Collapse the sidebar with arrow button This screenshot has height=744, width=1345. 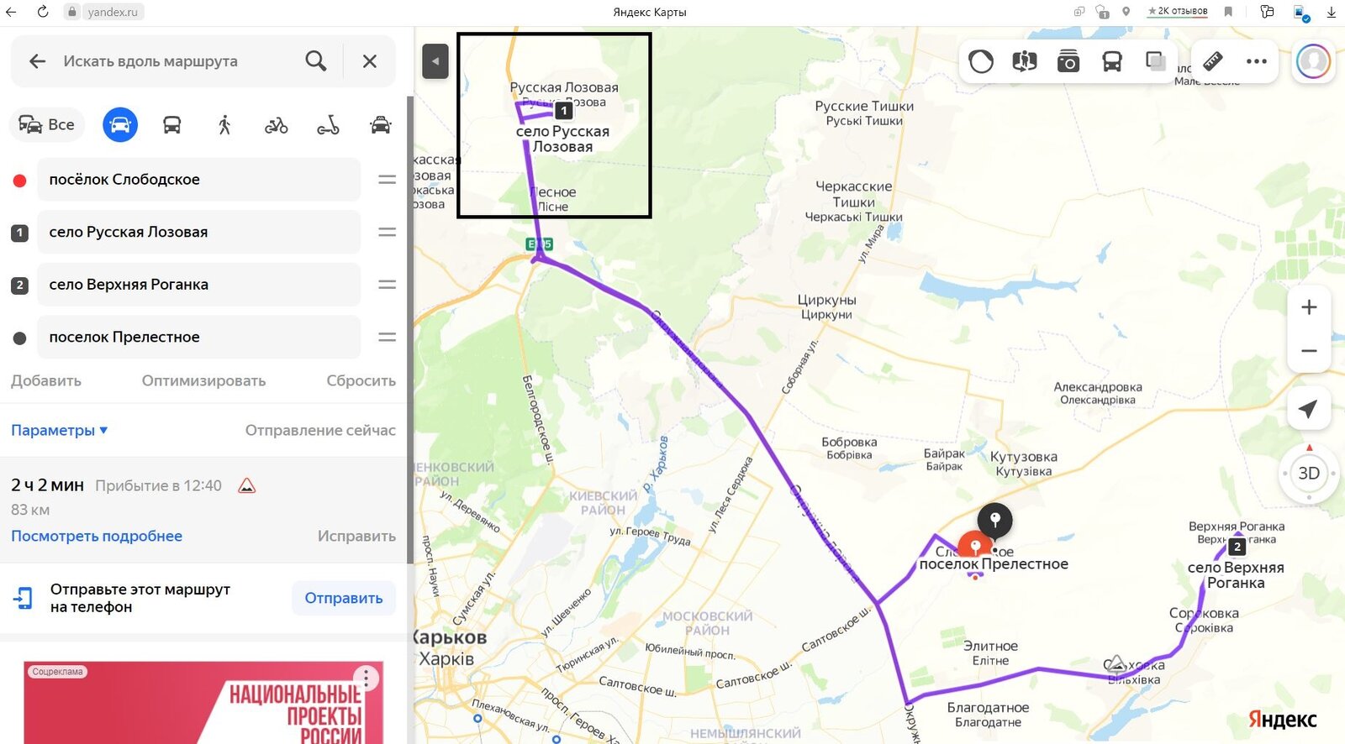(435, 61)
